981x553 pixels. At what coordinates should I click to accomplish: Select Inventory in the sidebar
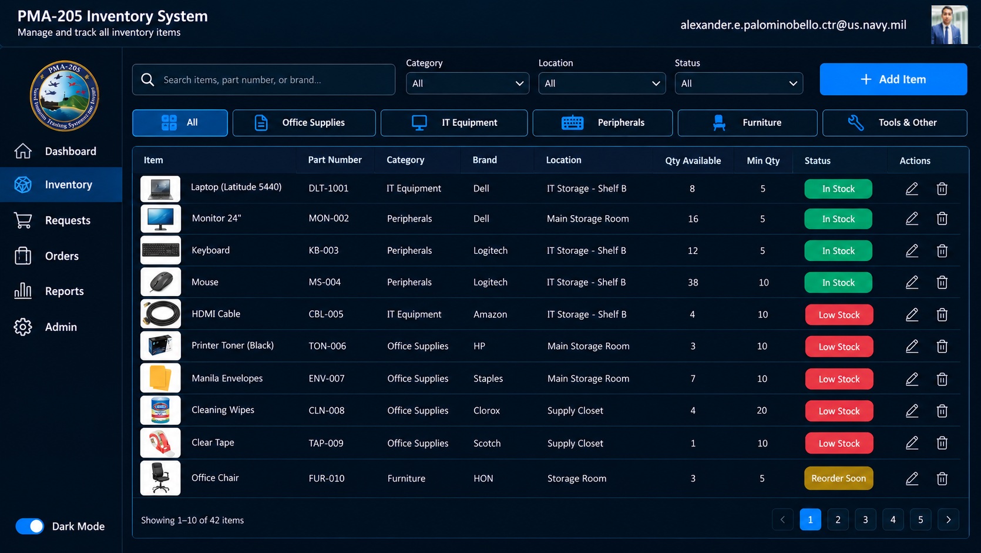tap(61, 185)
